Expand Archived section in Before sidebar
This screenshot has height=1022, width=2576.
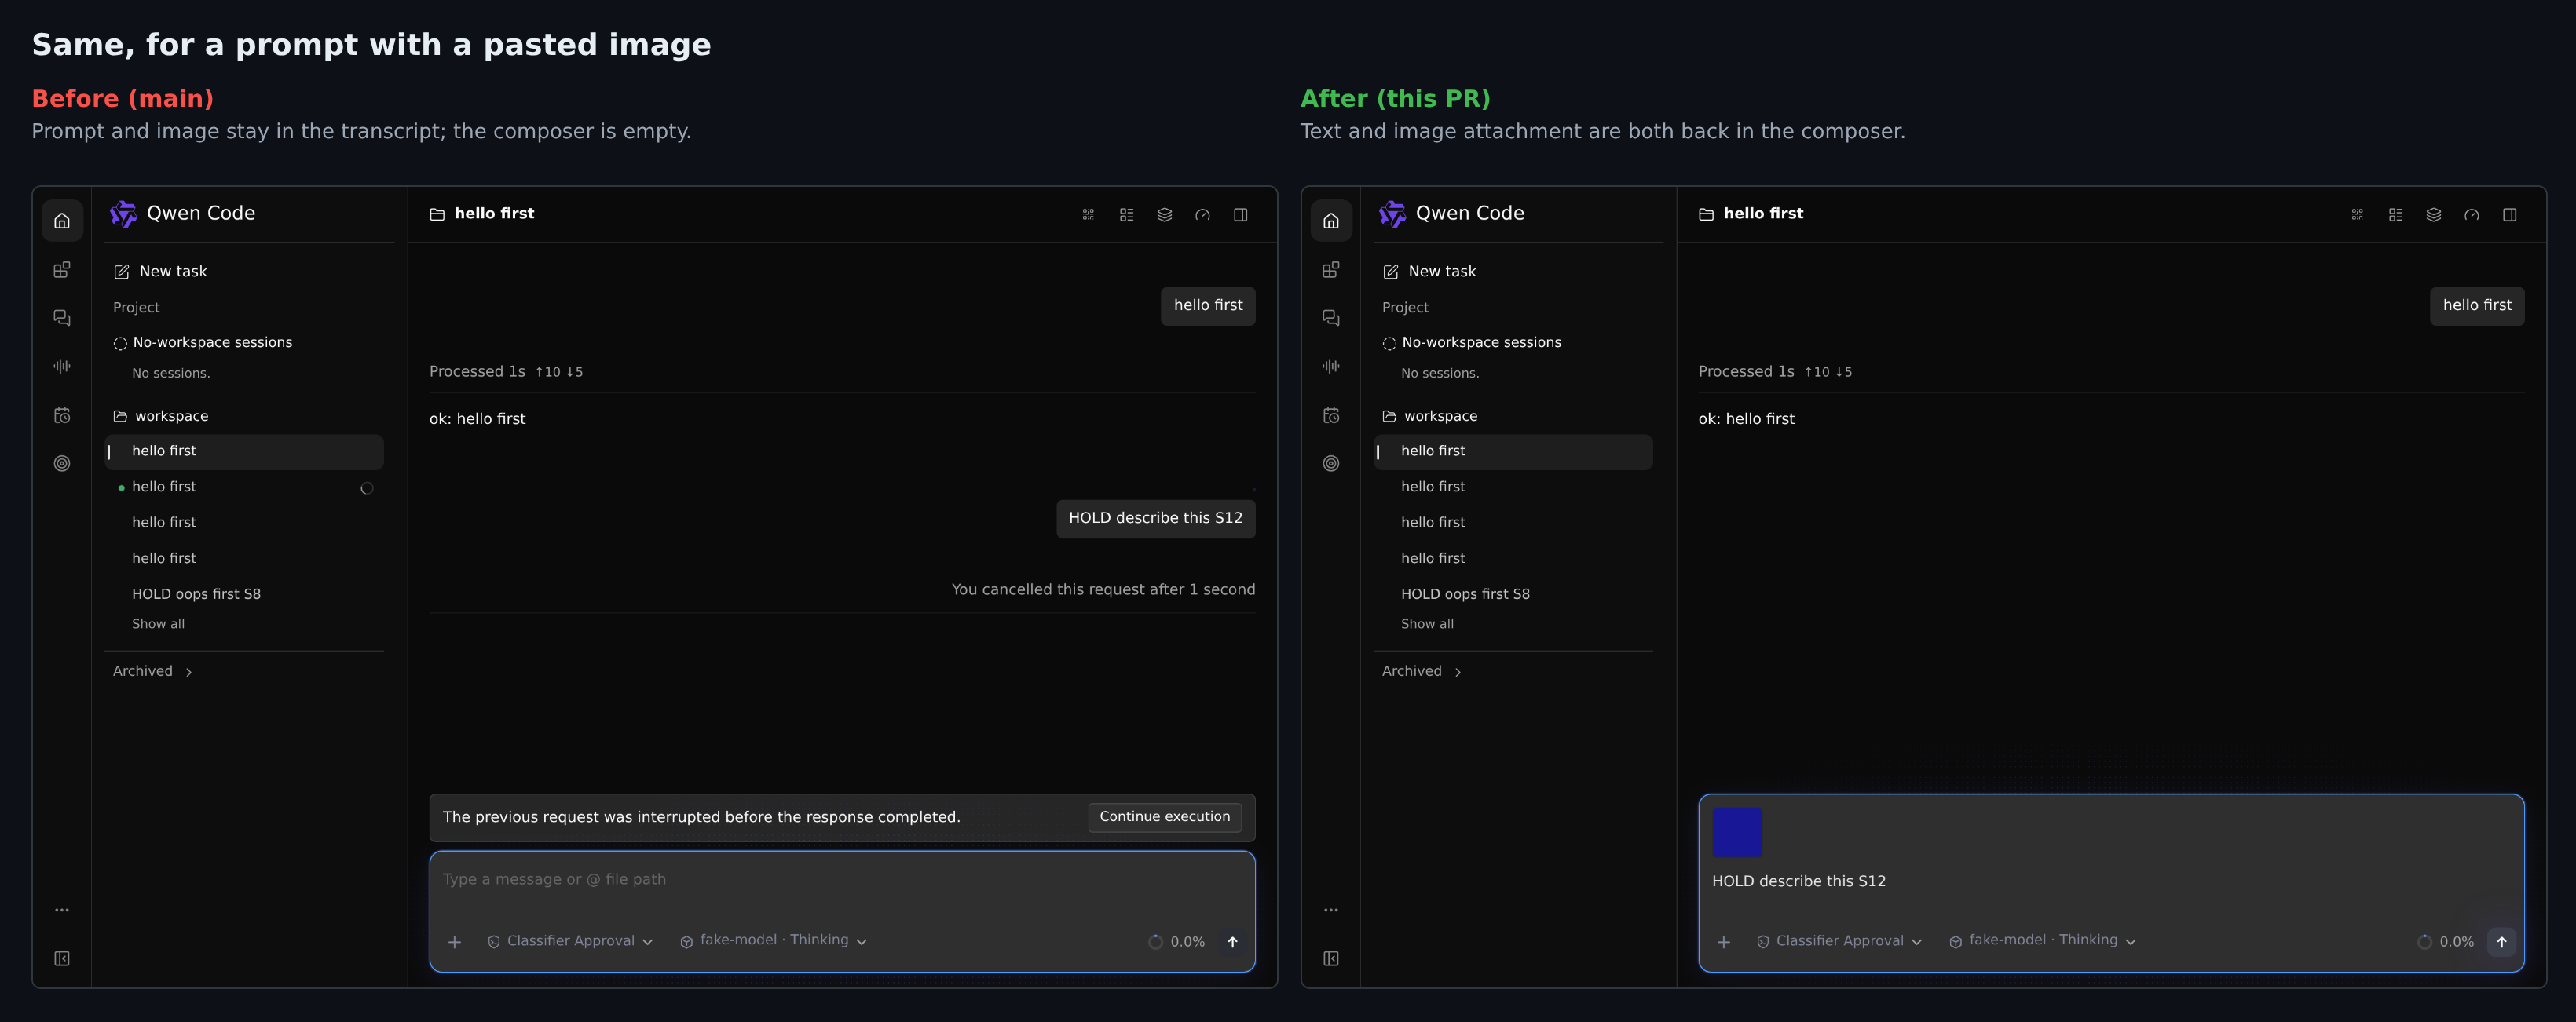153,671
